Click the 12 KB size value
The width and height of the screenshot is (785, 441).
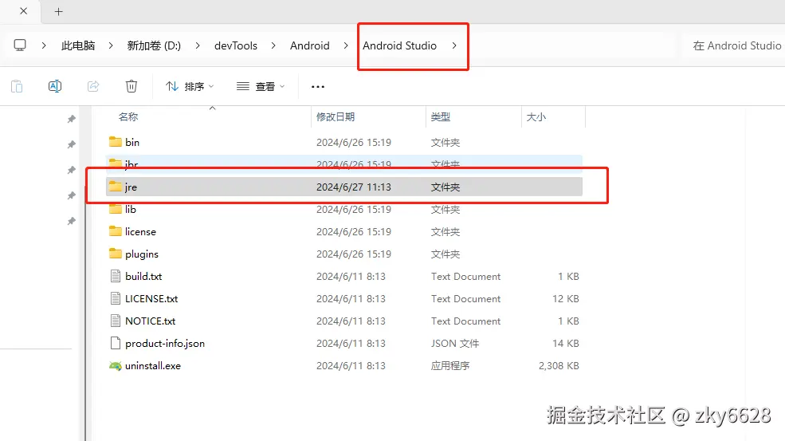pos(566,299)
